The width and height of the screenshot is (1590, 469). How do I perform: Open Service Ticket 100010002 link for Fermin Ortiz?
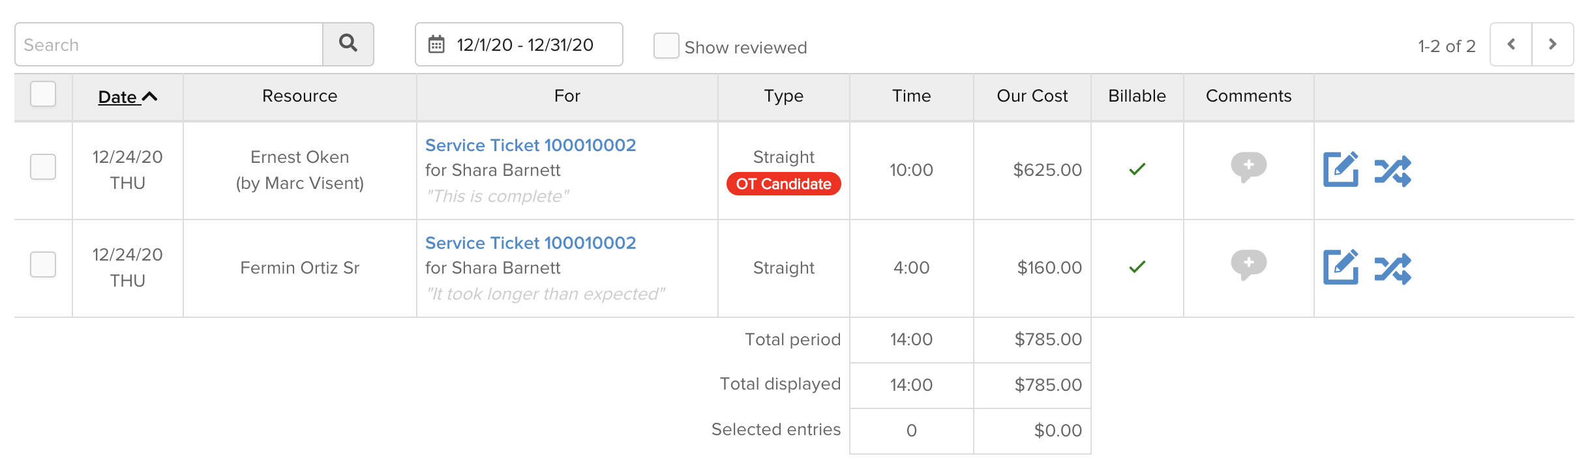click(x=530, y=243)
